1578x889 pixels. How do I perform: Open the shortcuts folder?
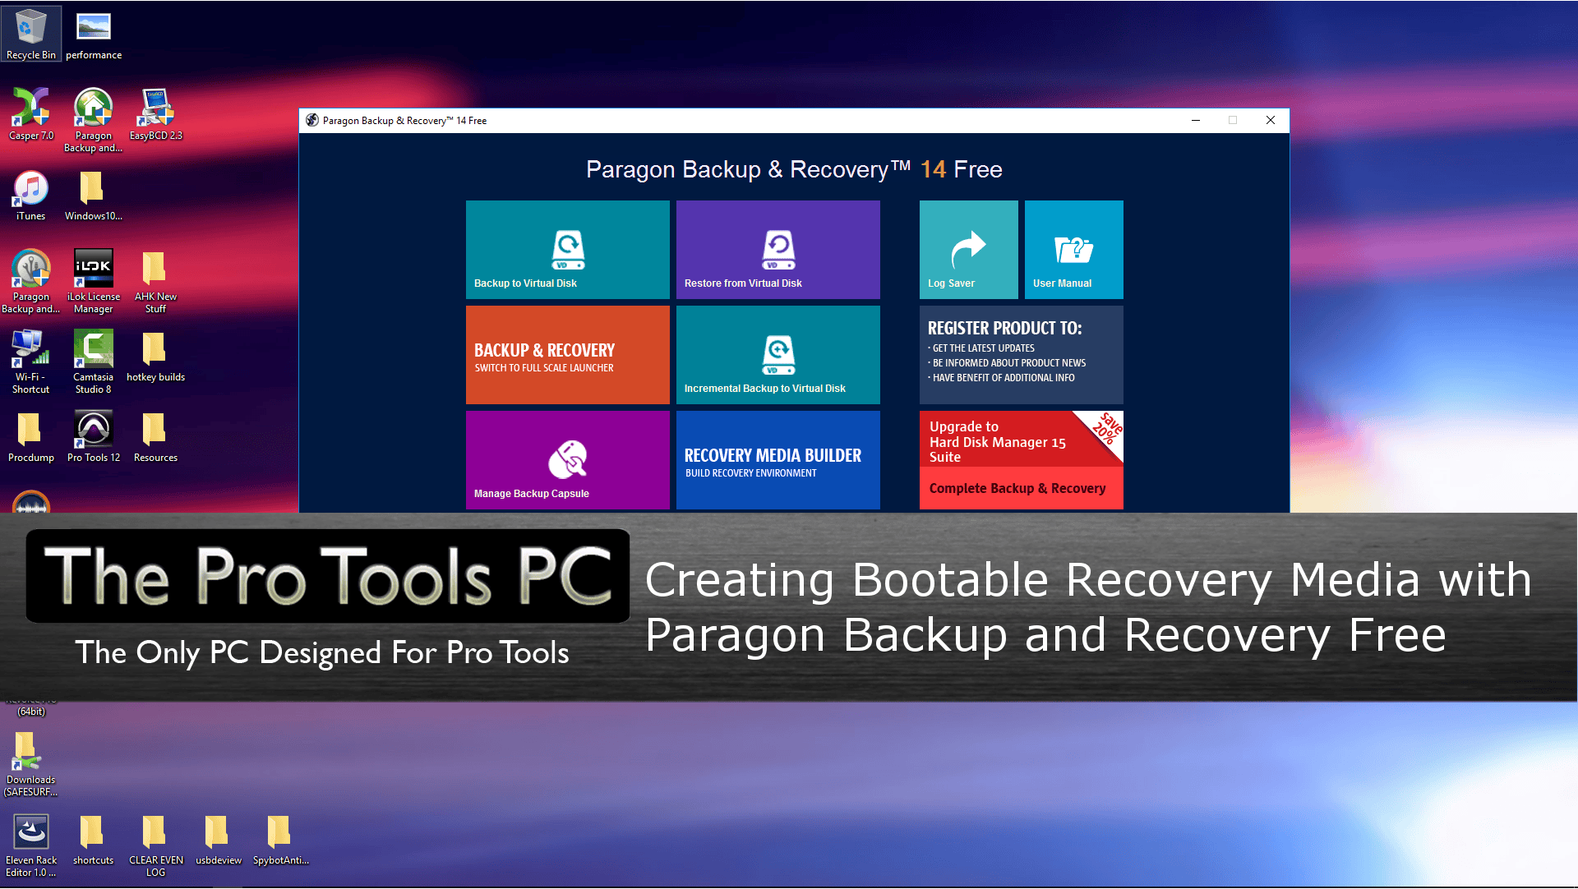point(94,839)
